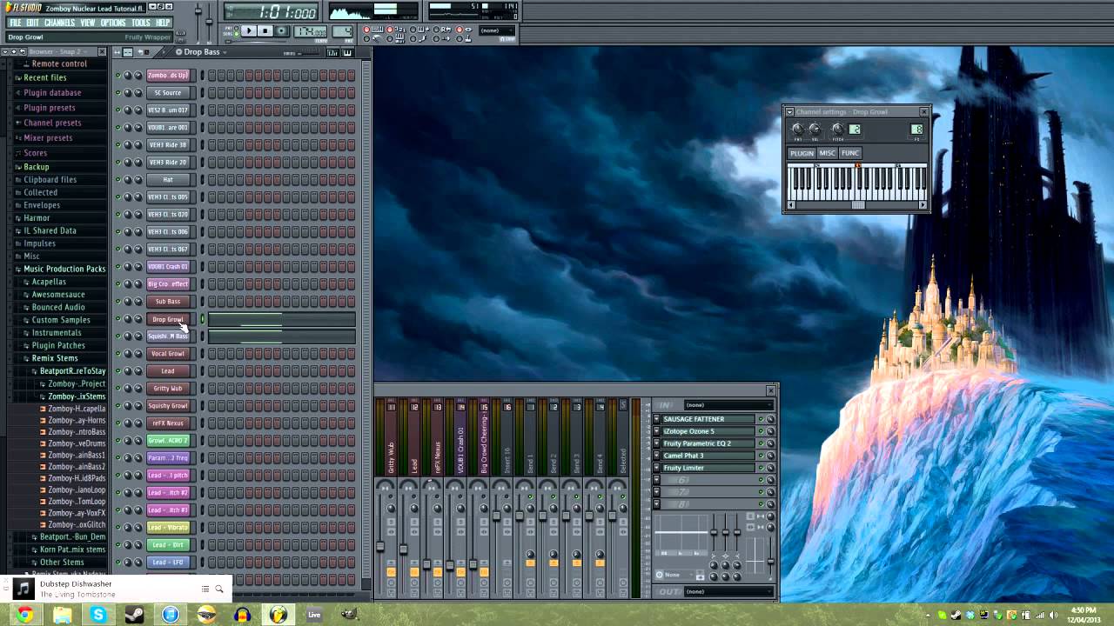Click the tempo display field

point(310,32)
